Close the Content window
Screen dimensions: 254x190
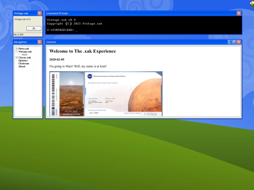239,42
